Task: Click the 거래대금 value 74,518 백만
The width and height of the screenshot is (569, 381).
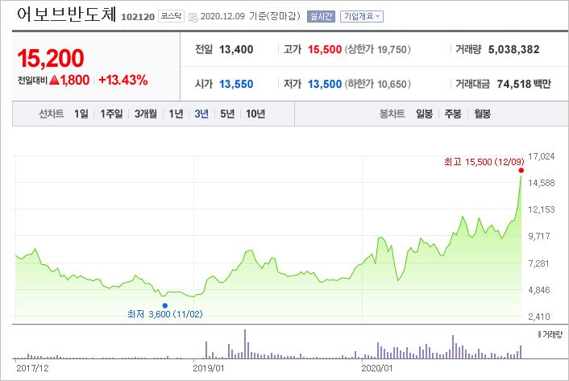Action: click(524, 84)
